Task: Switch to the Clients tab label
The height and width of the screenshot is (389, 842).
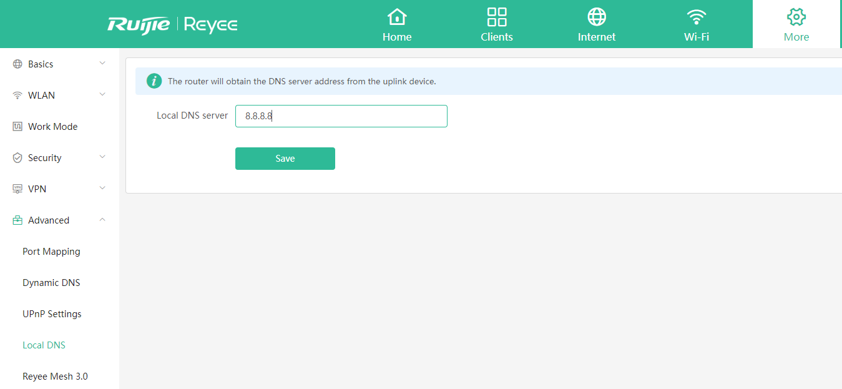Action: 497,37
